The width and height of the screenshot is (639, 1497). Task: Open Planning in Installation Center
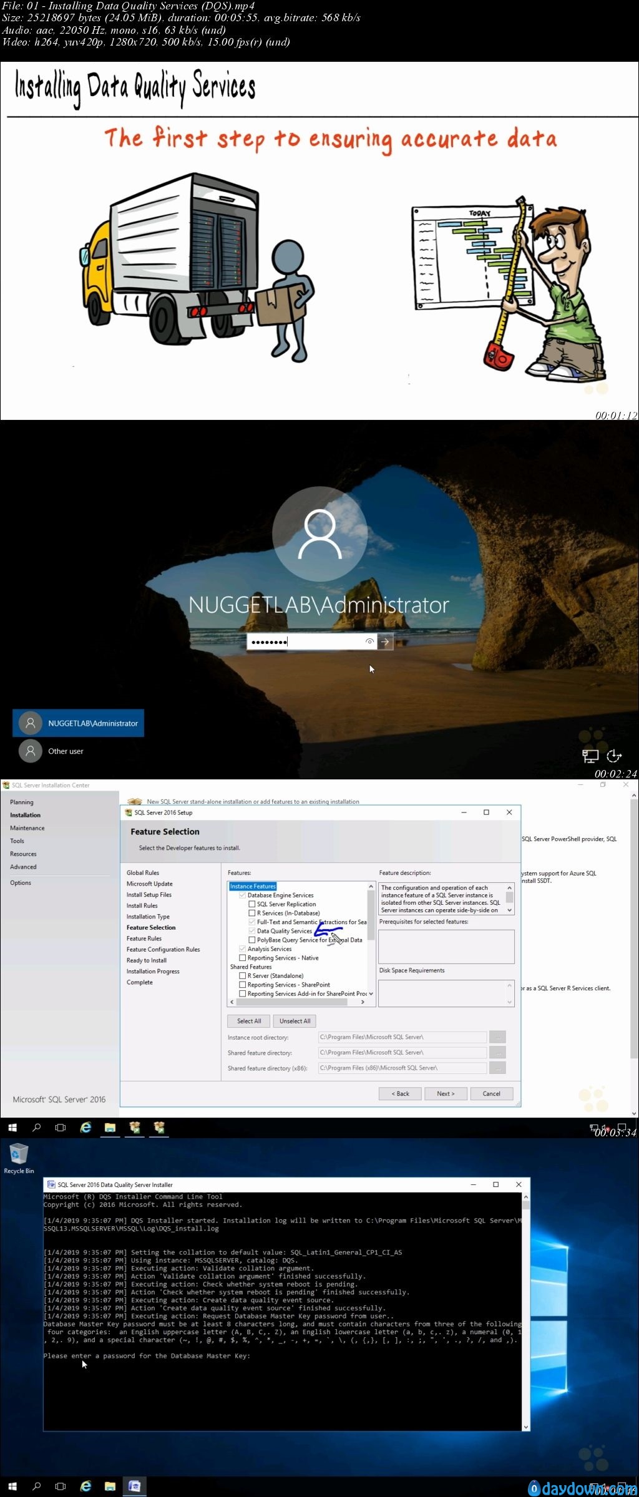(x=22, y=802)
